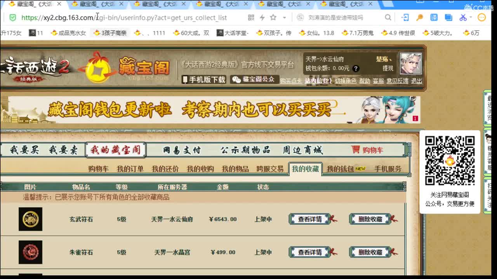Click the search magnifier icon
The image size is (497, 279).
tap(388, 17)
